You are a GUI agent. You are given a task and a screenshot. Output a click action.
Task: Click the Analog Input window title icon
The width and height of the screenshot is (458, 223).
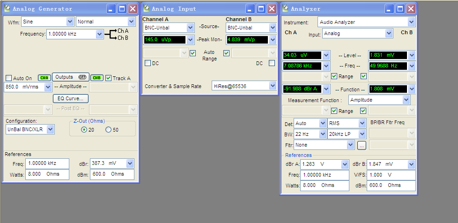[146, 9]
